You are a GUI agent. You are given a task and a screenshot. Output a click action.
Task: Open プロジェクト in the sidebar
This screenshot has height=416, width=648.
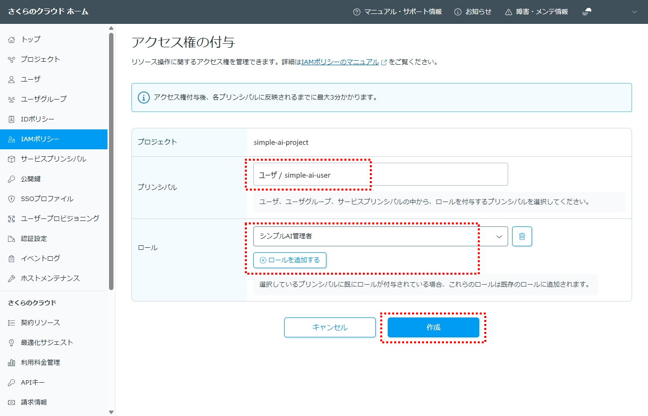[40, 59]
